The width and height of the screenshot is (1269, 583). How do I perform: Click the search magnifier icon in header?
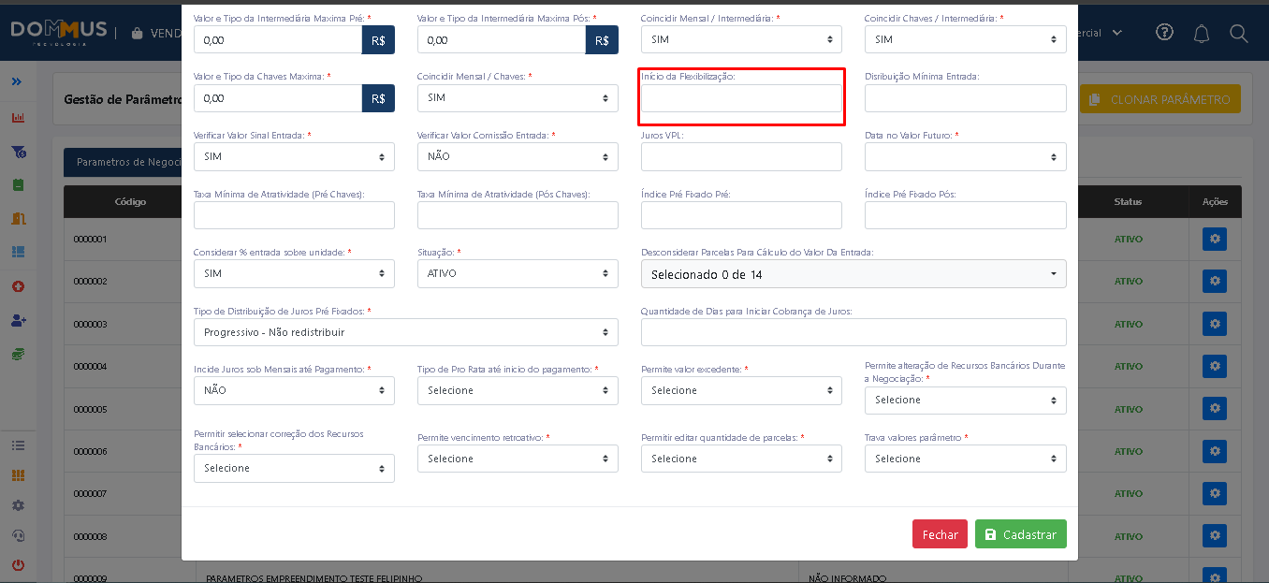tap(1239, 33)
